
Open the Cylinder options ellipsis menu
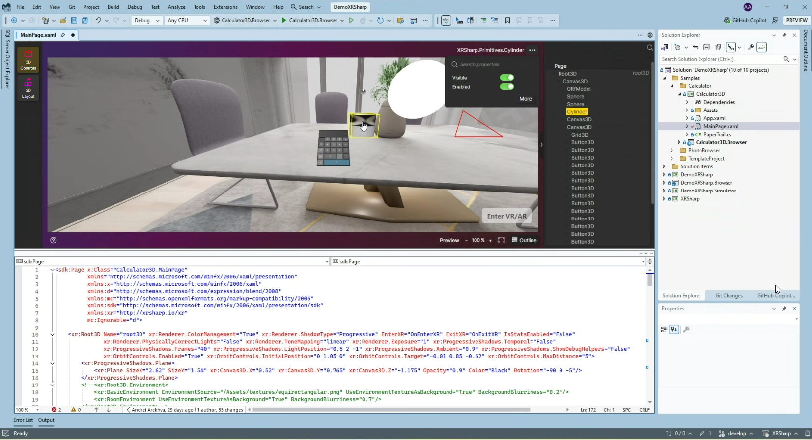point(532,50)
